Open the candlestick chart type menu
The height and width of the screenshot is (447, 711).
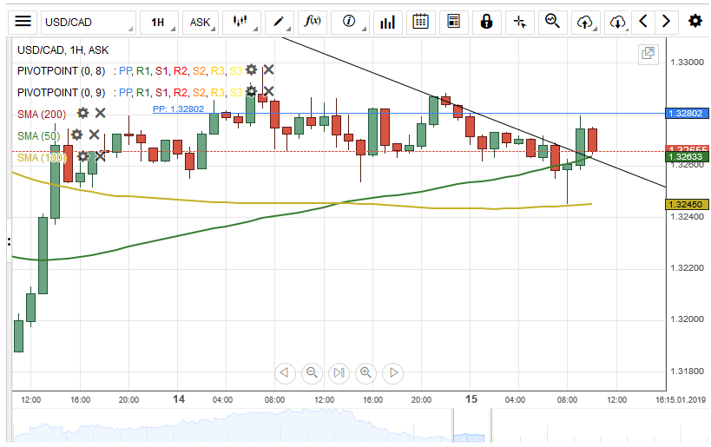[x=240, y=22]
